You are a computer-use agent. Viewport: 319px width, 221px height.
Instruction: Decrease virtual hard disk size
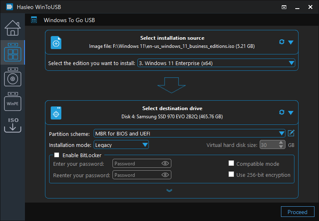(x=281, y=147)
